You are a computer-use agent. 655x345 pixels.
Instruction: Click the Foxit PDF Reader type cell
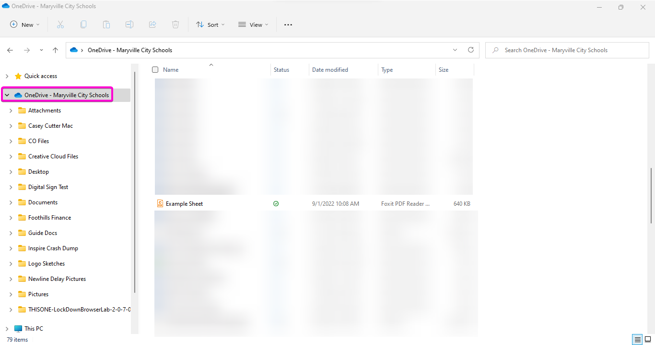tap(406, 204)
